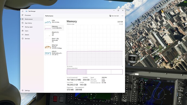Viewport: 187px width, 105px height.
Task: Click the Ethernet throughput label
Action: pos(57,47)
